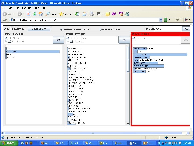The height and width of the screenshot is (146, 194).
Task: Click the object list scrollbar thumb
Action: click(x=128, y=59)
